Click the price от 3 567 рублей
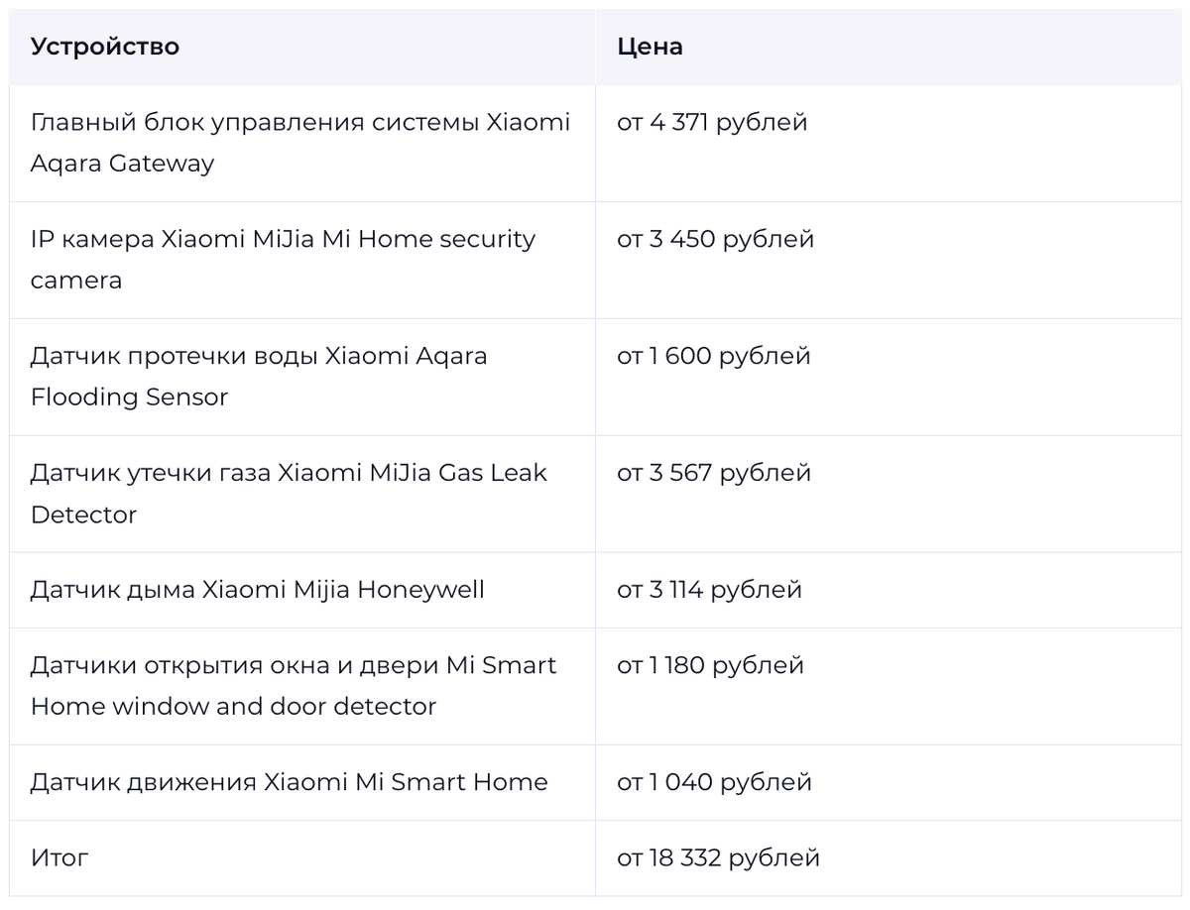Screen dimensions: 1190x910 tap(714, 473)
